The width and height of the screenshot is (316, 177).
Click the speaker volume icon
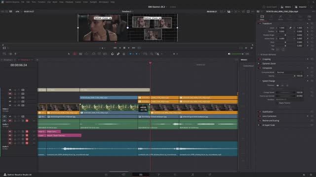(x=229, y=54)
